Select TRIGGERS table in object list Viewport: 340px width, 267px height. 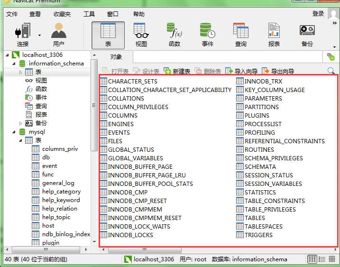(x=254, y=235)
